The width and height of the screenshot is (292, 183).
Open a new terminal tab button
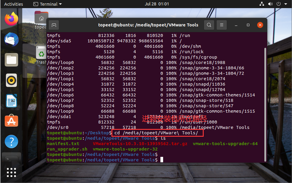coord(54,25)
